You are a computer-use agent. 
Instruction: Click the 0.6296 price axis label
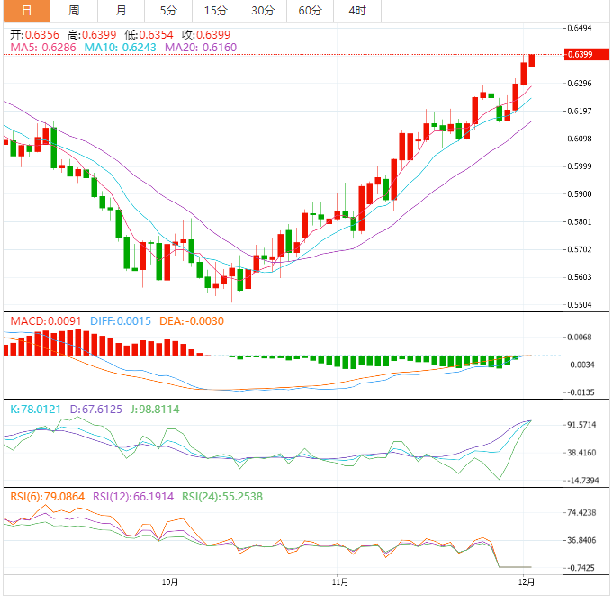tap(580, 83)
